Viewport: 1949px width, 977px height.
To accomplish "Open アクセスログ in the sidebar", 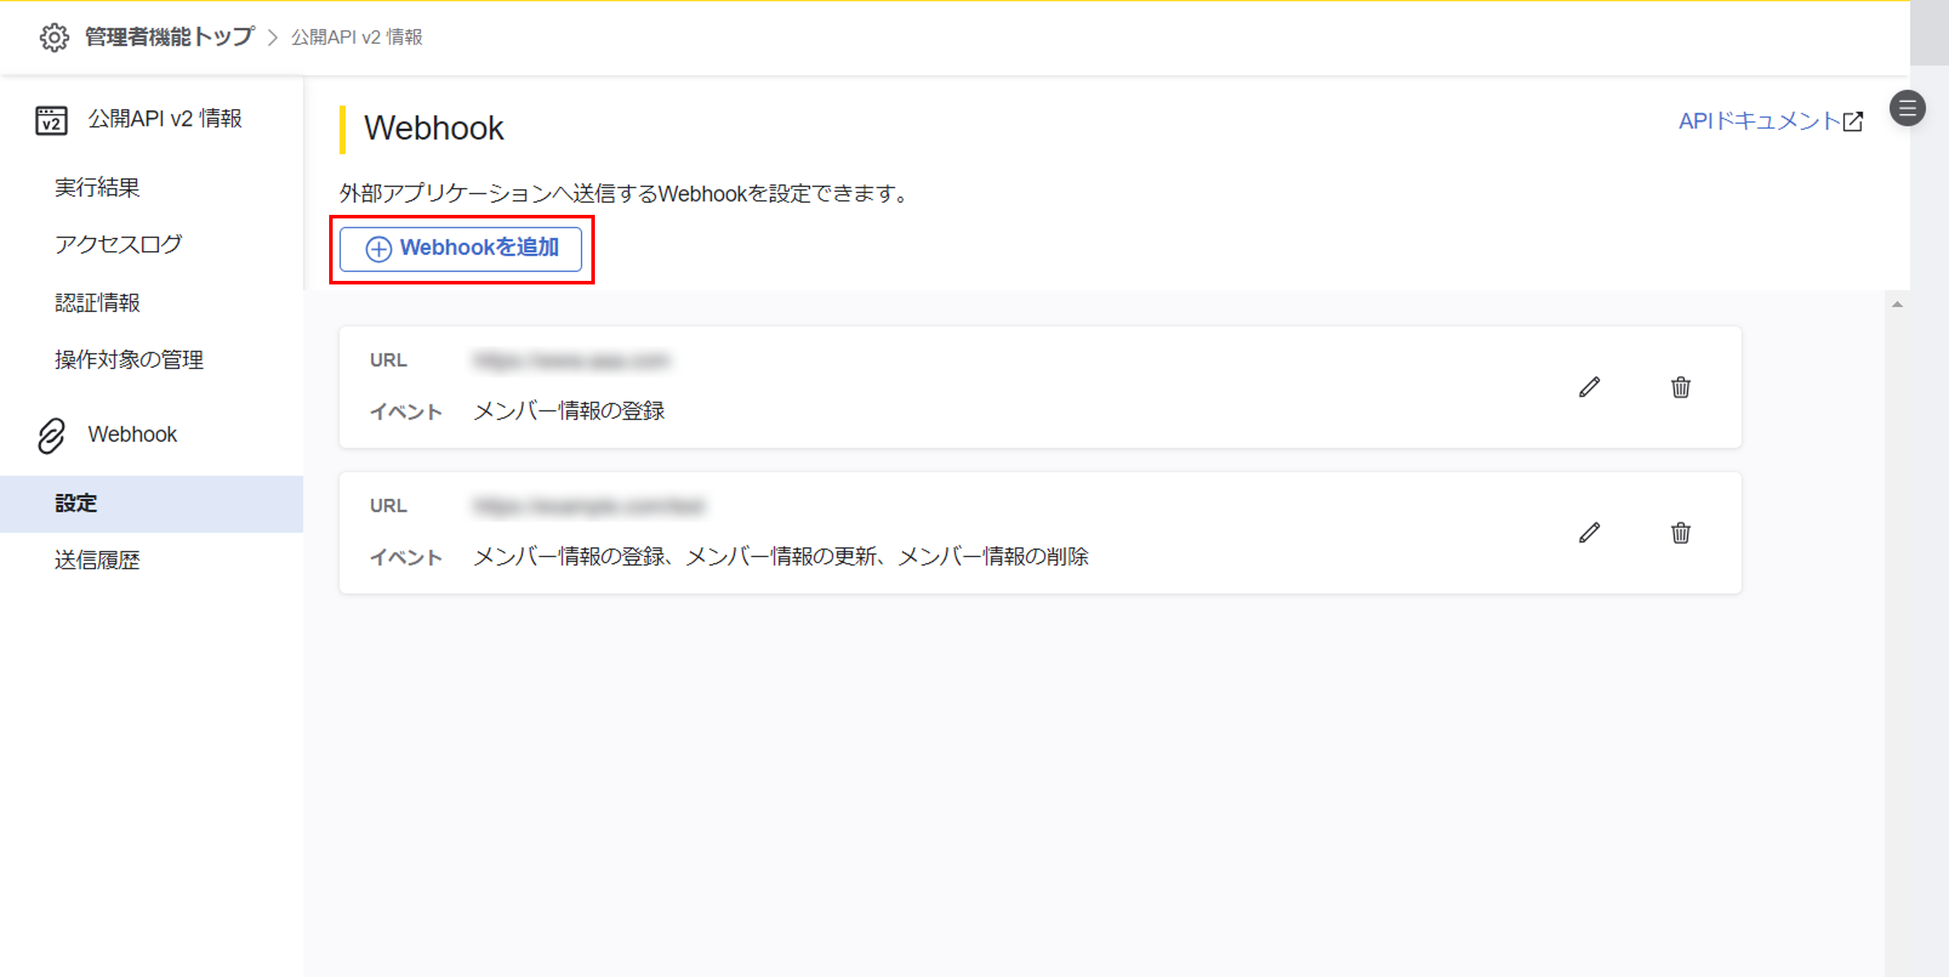I will [118, 245].
